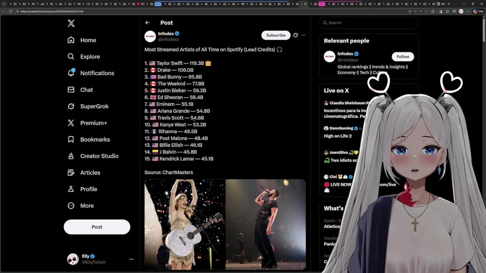
Task: Open the Copilot Chat button in the browser toolbar
Action: click(x=478, y=11)
